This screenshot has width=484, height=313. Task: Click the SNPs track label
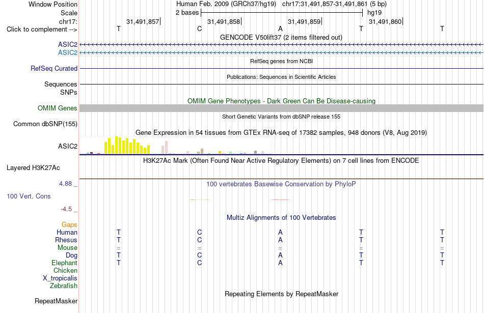click(69, 92)
